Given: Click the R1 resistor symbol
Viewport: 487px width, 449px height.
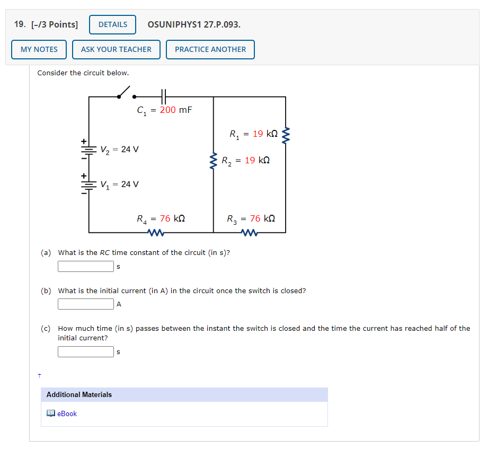Looking at the screenshot, I should (x=286, y=136).
